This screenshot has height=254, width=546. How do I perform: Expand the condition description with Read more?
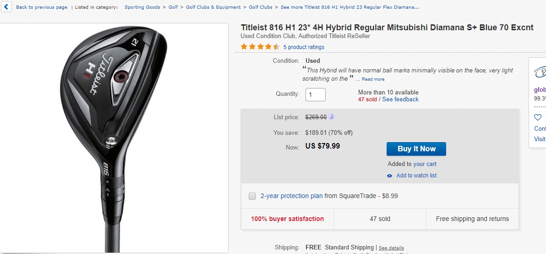[x=373, y=79]
